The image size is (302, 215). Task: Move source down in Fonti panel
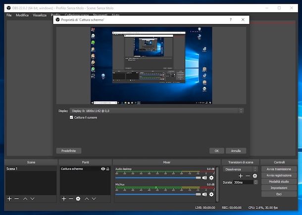click(94, 199)
